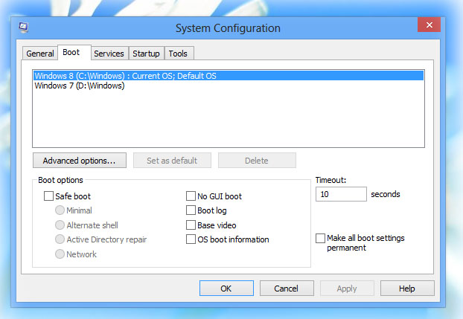Click the Timeout seconds input field
Image resolution: width=463 pixels, height=319 pixels.
341,194
